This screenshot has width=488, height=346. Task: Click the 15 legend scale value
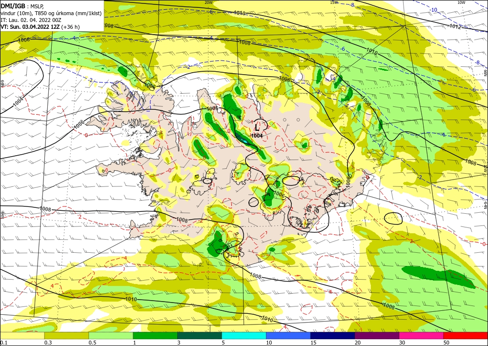point(313,343)
